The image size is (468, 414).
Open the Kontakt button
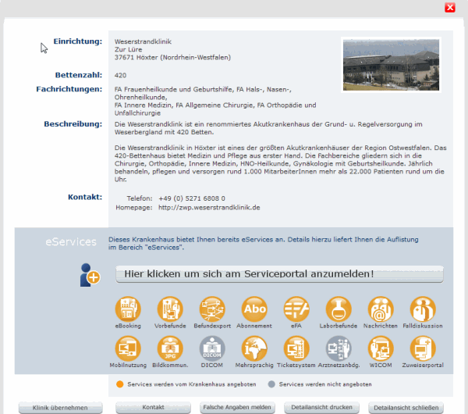[153, 408]
